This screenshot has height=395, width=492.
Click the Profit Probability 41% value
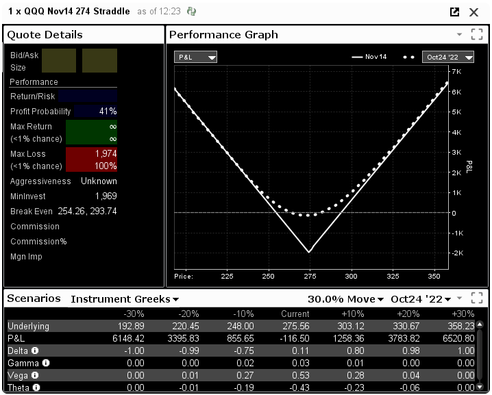pyautogui.click(x=108, y=112)
